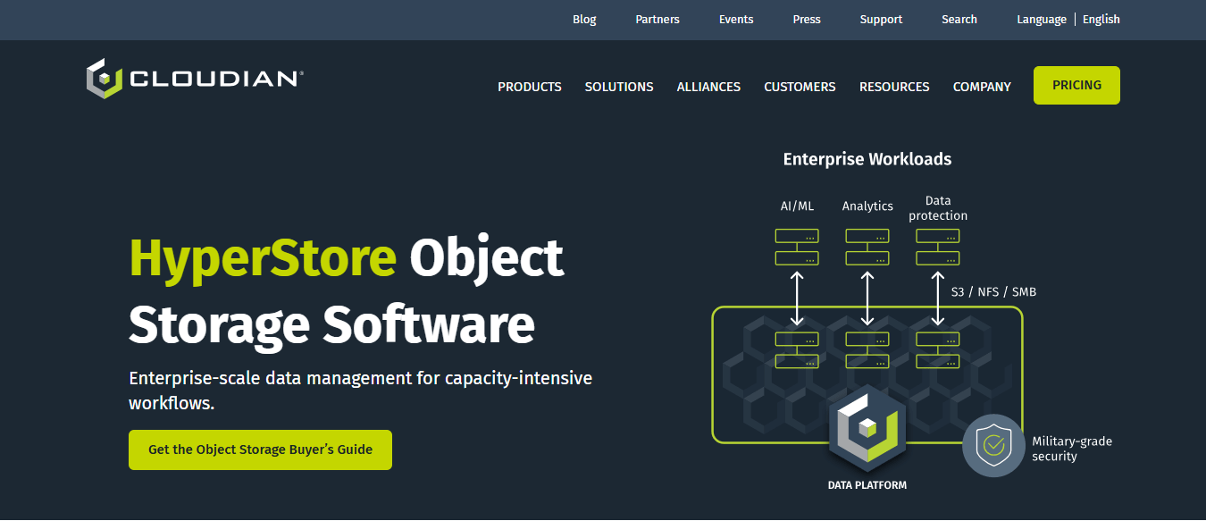Open the English language selector
The image size is (1206, 521).
click(x=1101, y=20)
